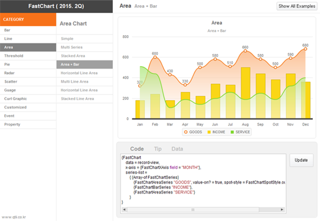This screenshot has height=221, width=320.
Task: Switch to the Tip tab
Action: tap(158, 149)
